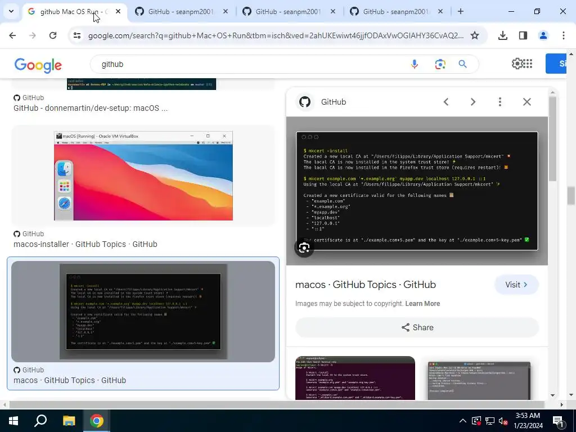Open notification center icon
576x432 pixels.
click(558, 421)
